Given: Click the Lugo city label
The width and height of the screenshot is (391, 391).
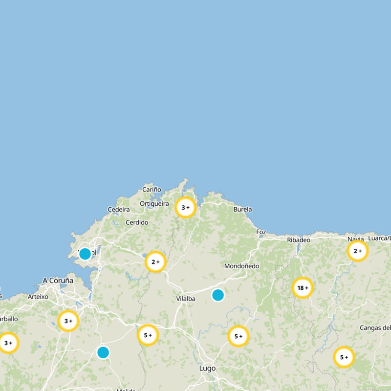Looking at the screenshot, I should [207, 369].
